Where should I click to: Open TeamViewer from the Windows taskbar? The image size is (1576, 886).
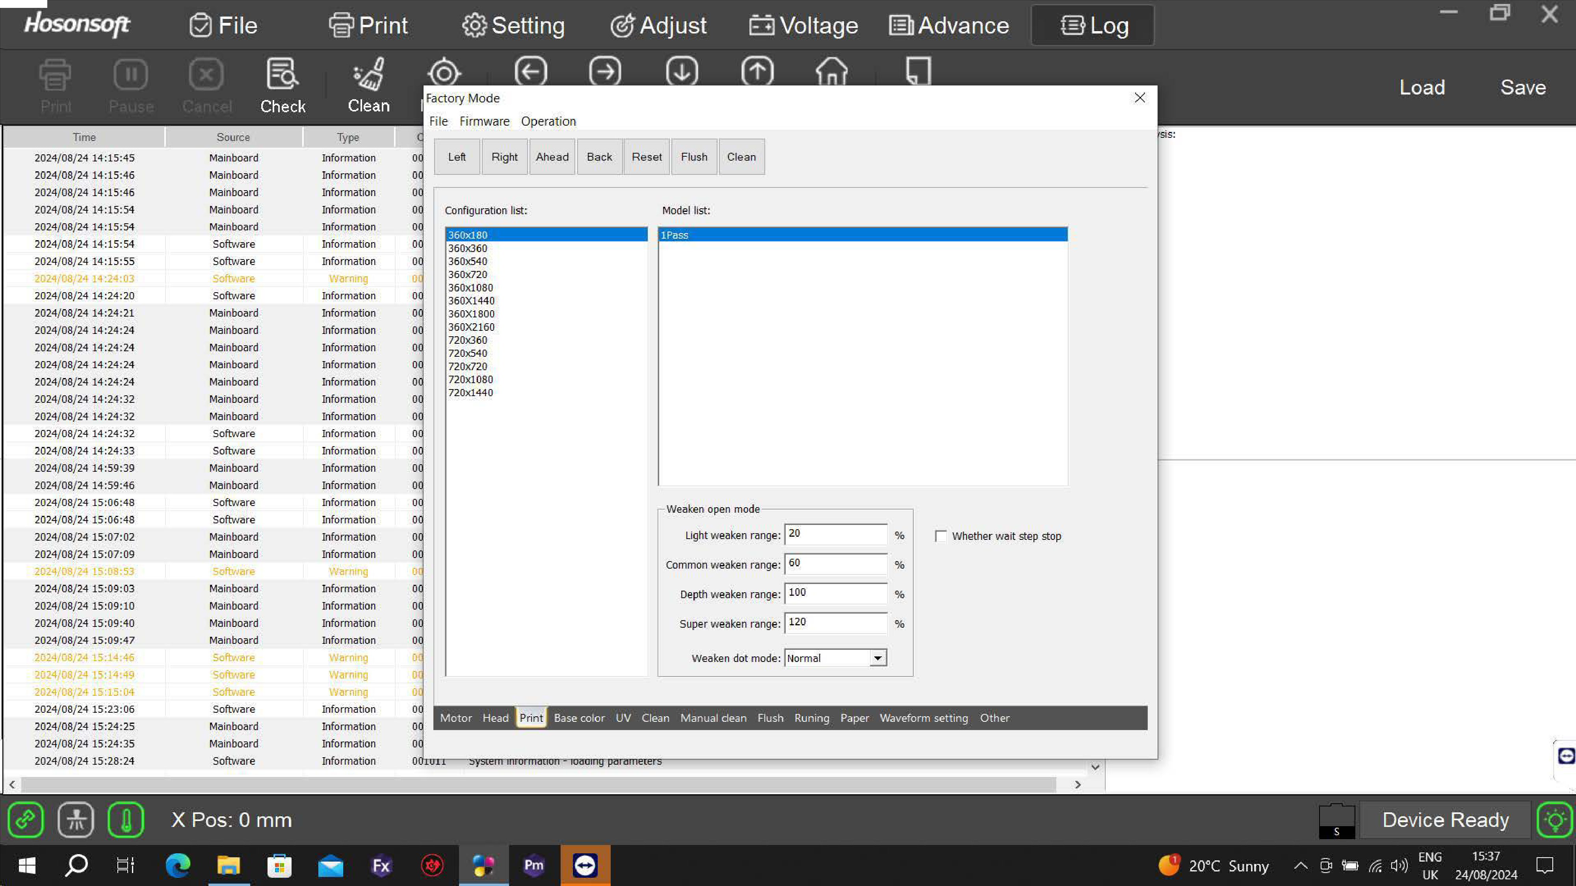click(585, 865)
